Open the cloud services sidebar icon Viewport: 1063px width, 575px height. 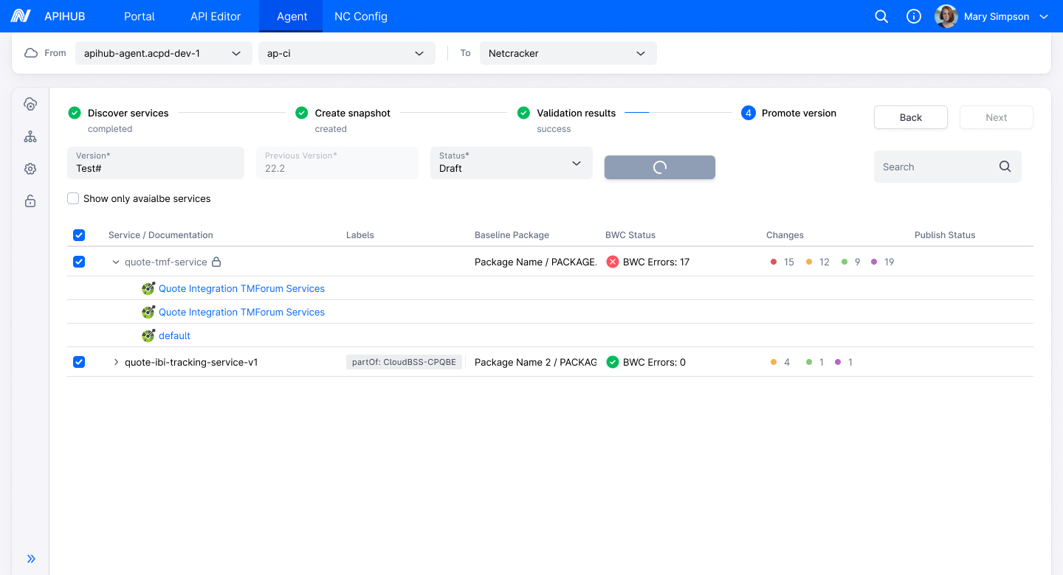[x=30, y=104]
